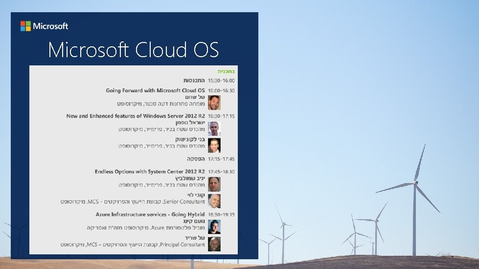This screenshot has height=269, width=479.
Task: Click the speaker name 'יניב שמולביץ'
Action: 190,179
